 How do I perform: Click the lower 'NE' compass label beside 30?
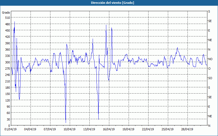click(x=210, y=116)
